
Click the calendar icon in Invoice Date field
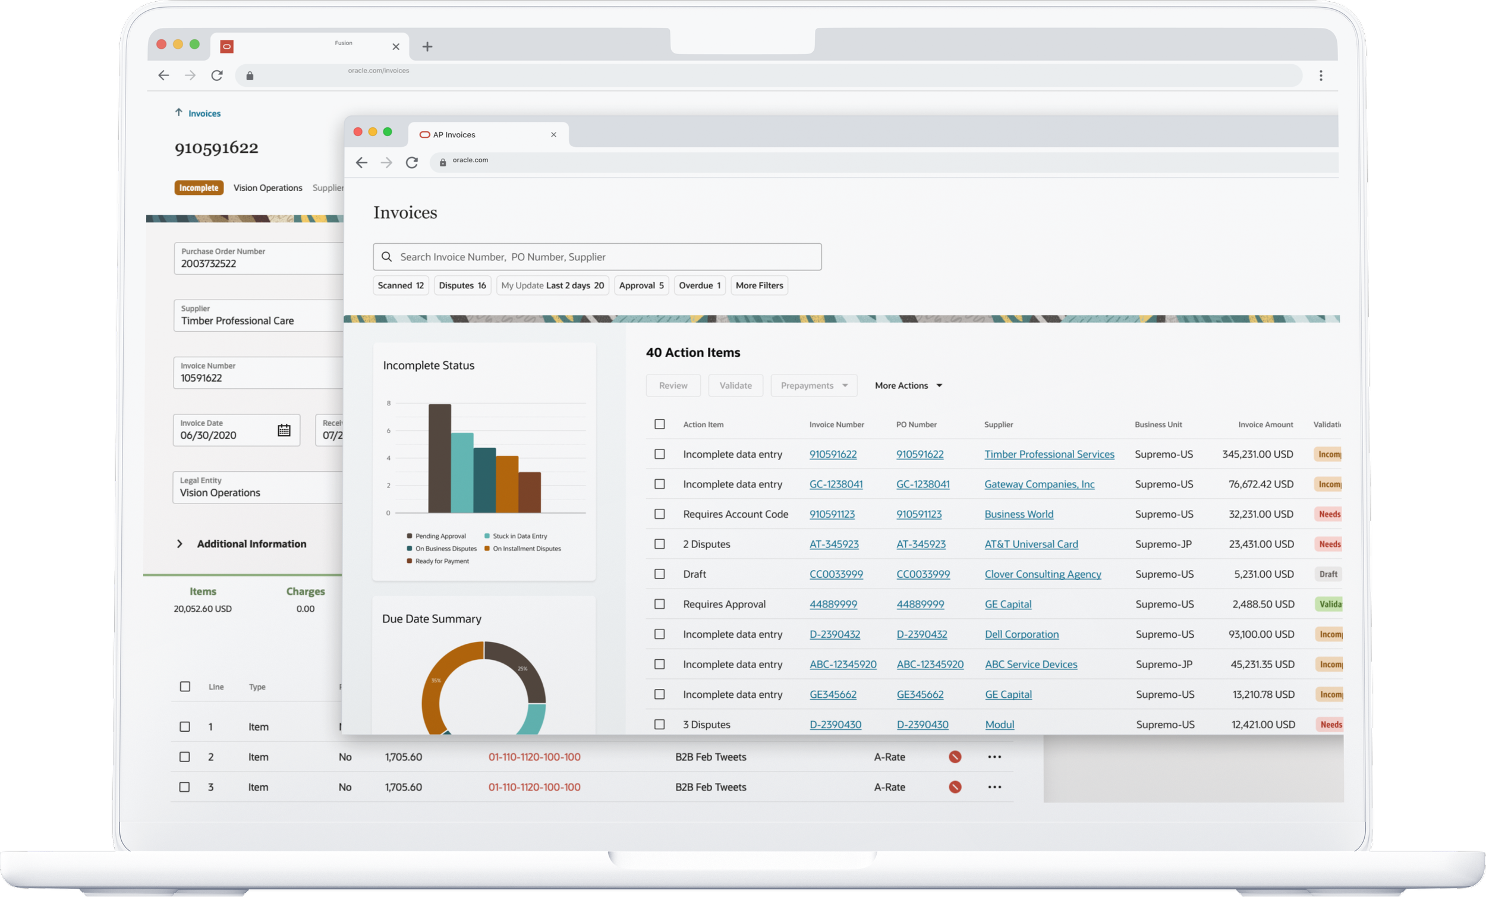click(284, 430)
